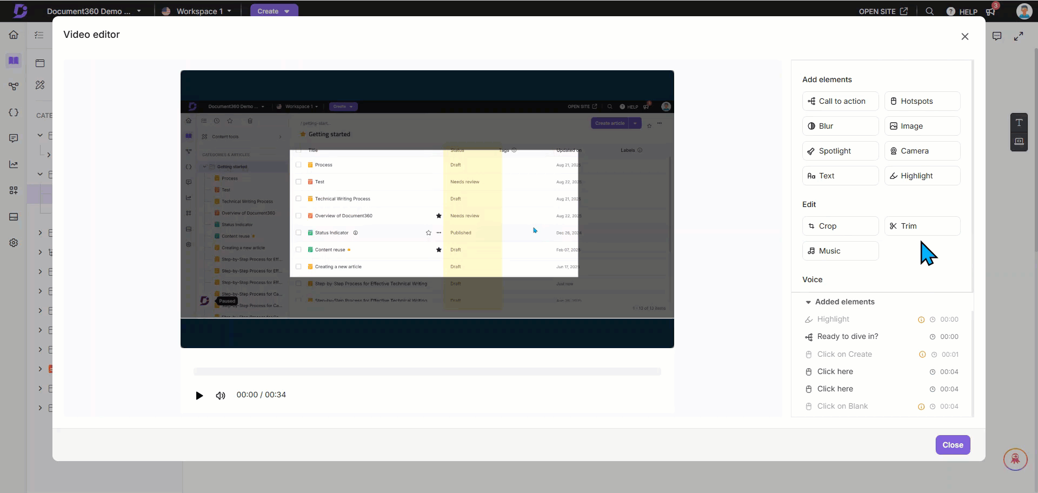Add a Camera element
The width and height of the screenshot is (1038, 493).
click(x=922, y=151)
